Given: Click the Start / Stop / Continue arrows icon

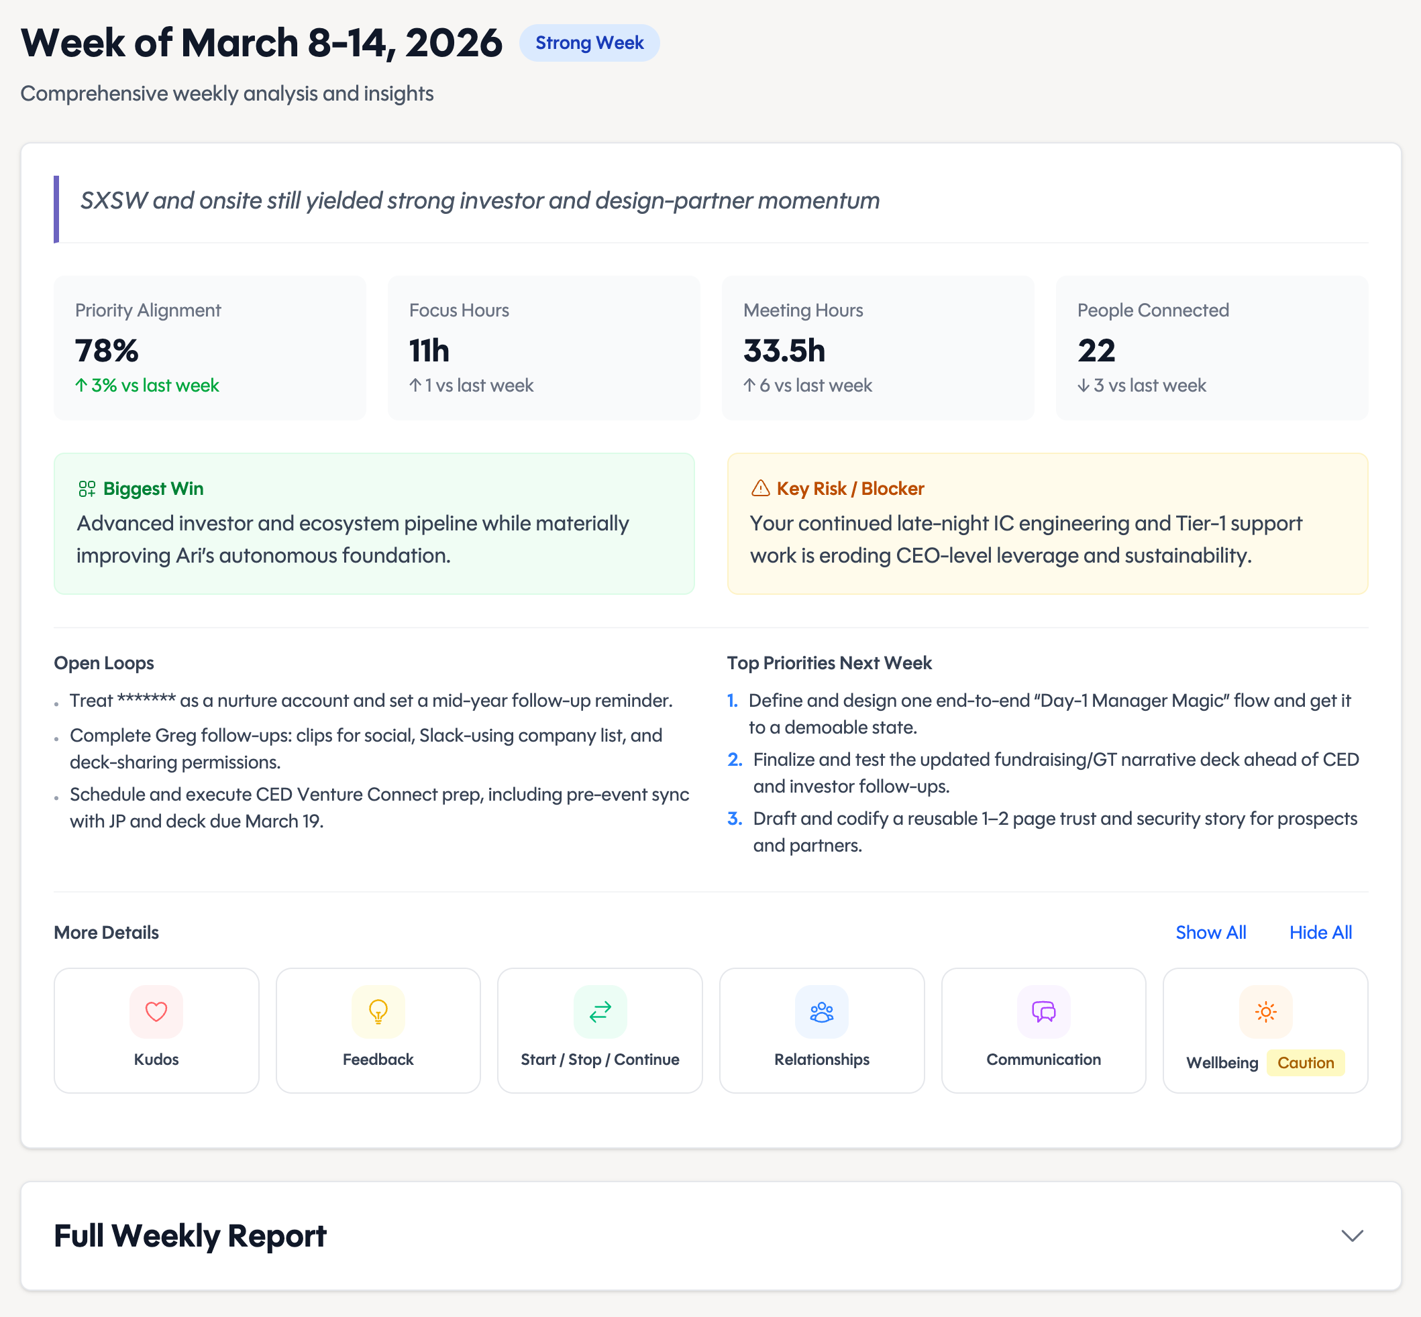Looking at the screenshot, I should coord(600,1011).
